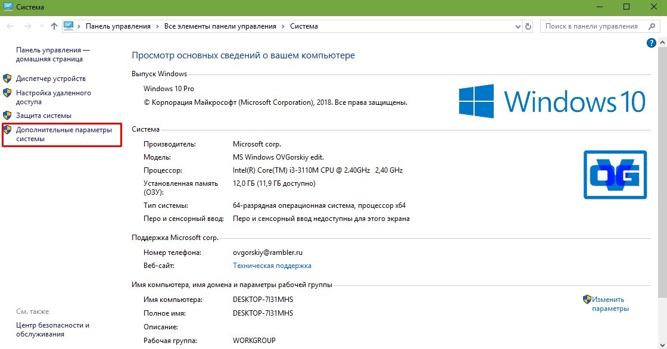Viewport: 667px width, 349px height.
Task: Click the Forward navigation arrow
Action: [x=27, y=26]
